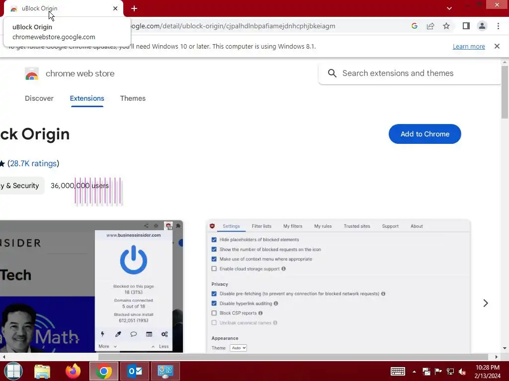Screen dimensions: 509x381
Task: Advance screenshots with next arrow
Action: pyautogui.click(x=486, y=303)
